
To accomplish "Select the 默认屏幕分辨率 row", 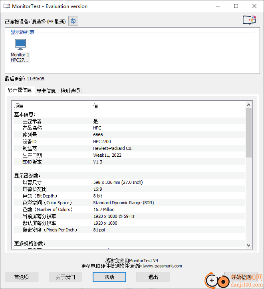I will (129, 223).
